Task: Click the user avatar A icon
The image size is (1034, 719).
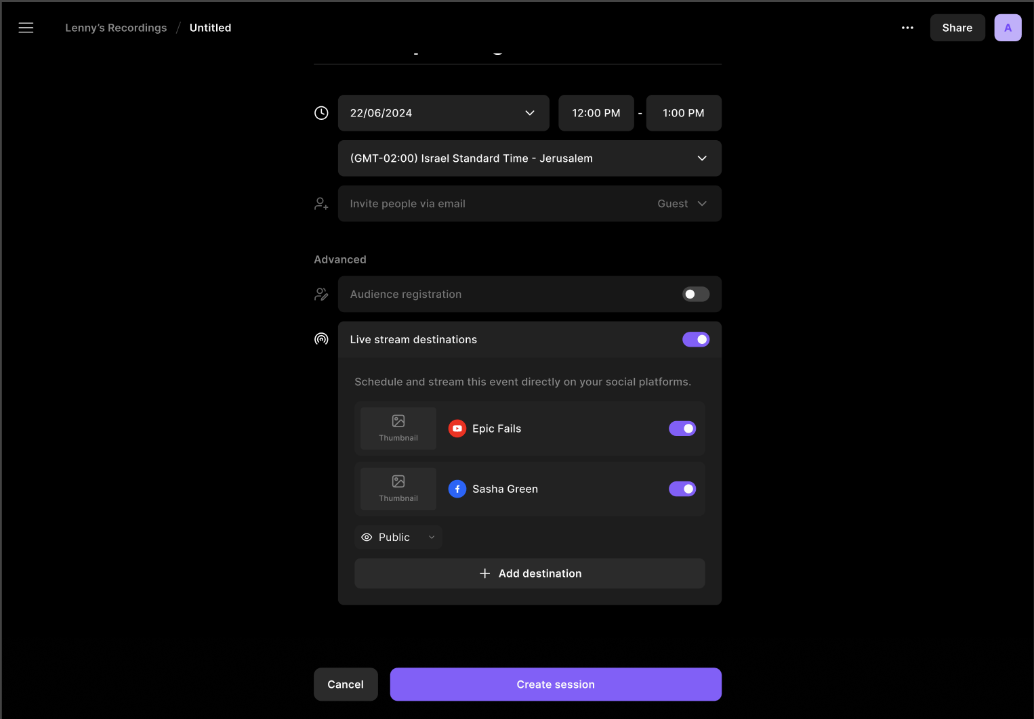Action: tap(1007, 28)
